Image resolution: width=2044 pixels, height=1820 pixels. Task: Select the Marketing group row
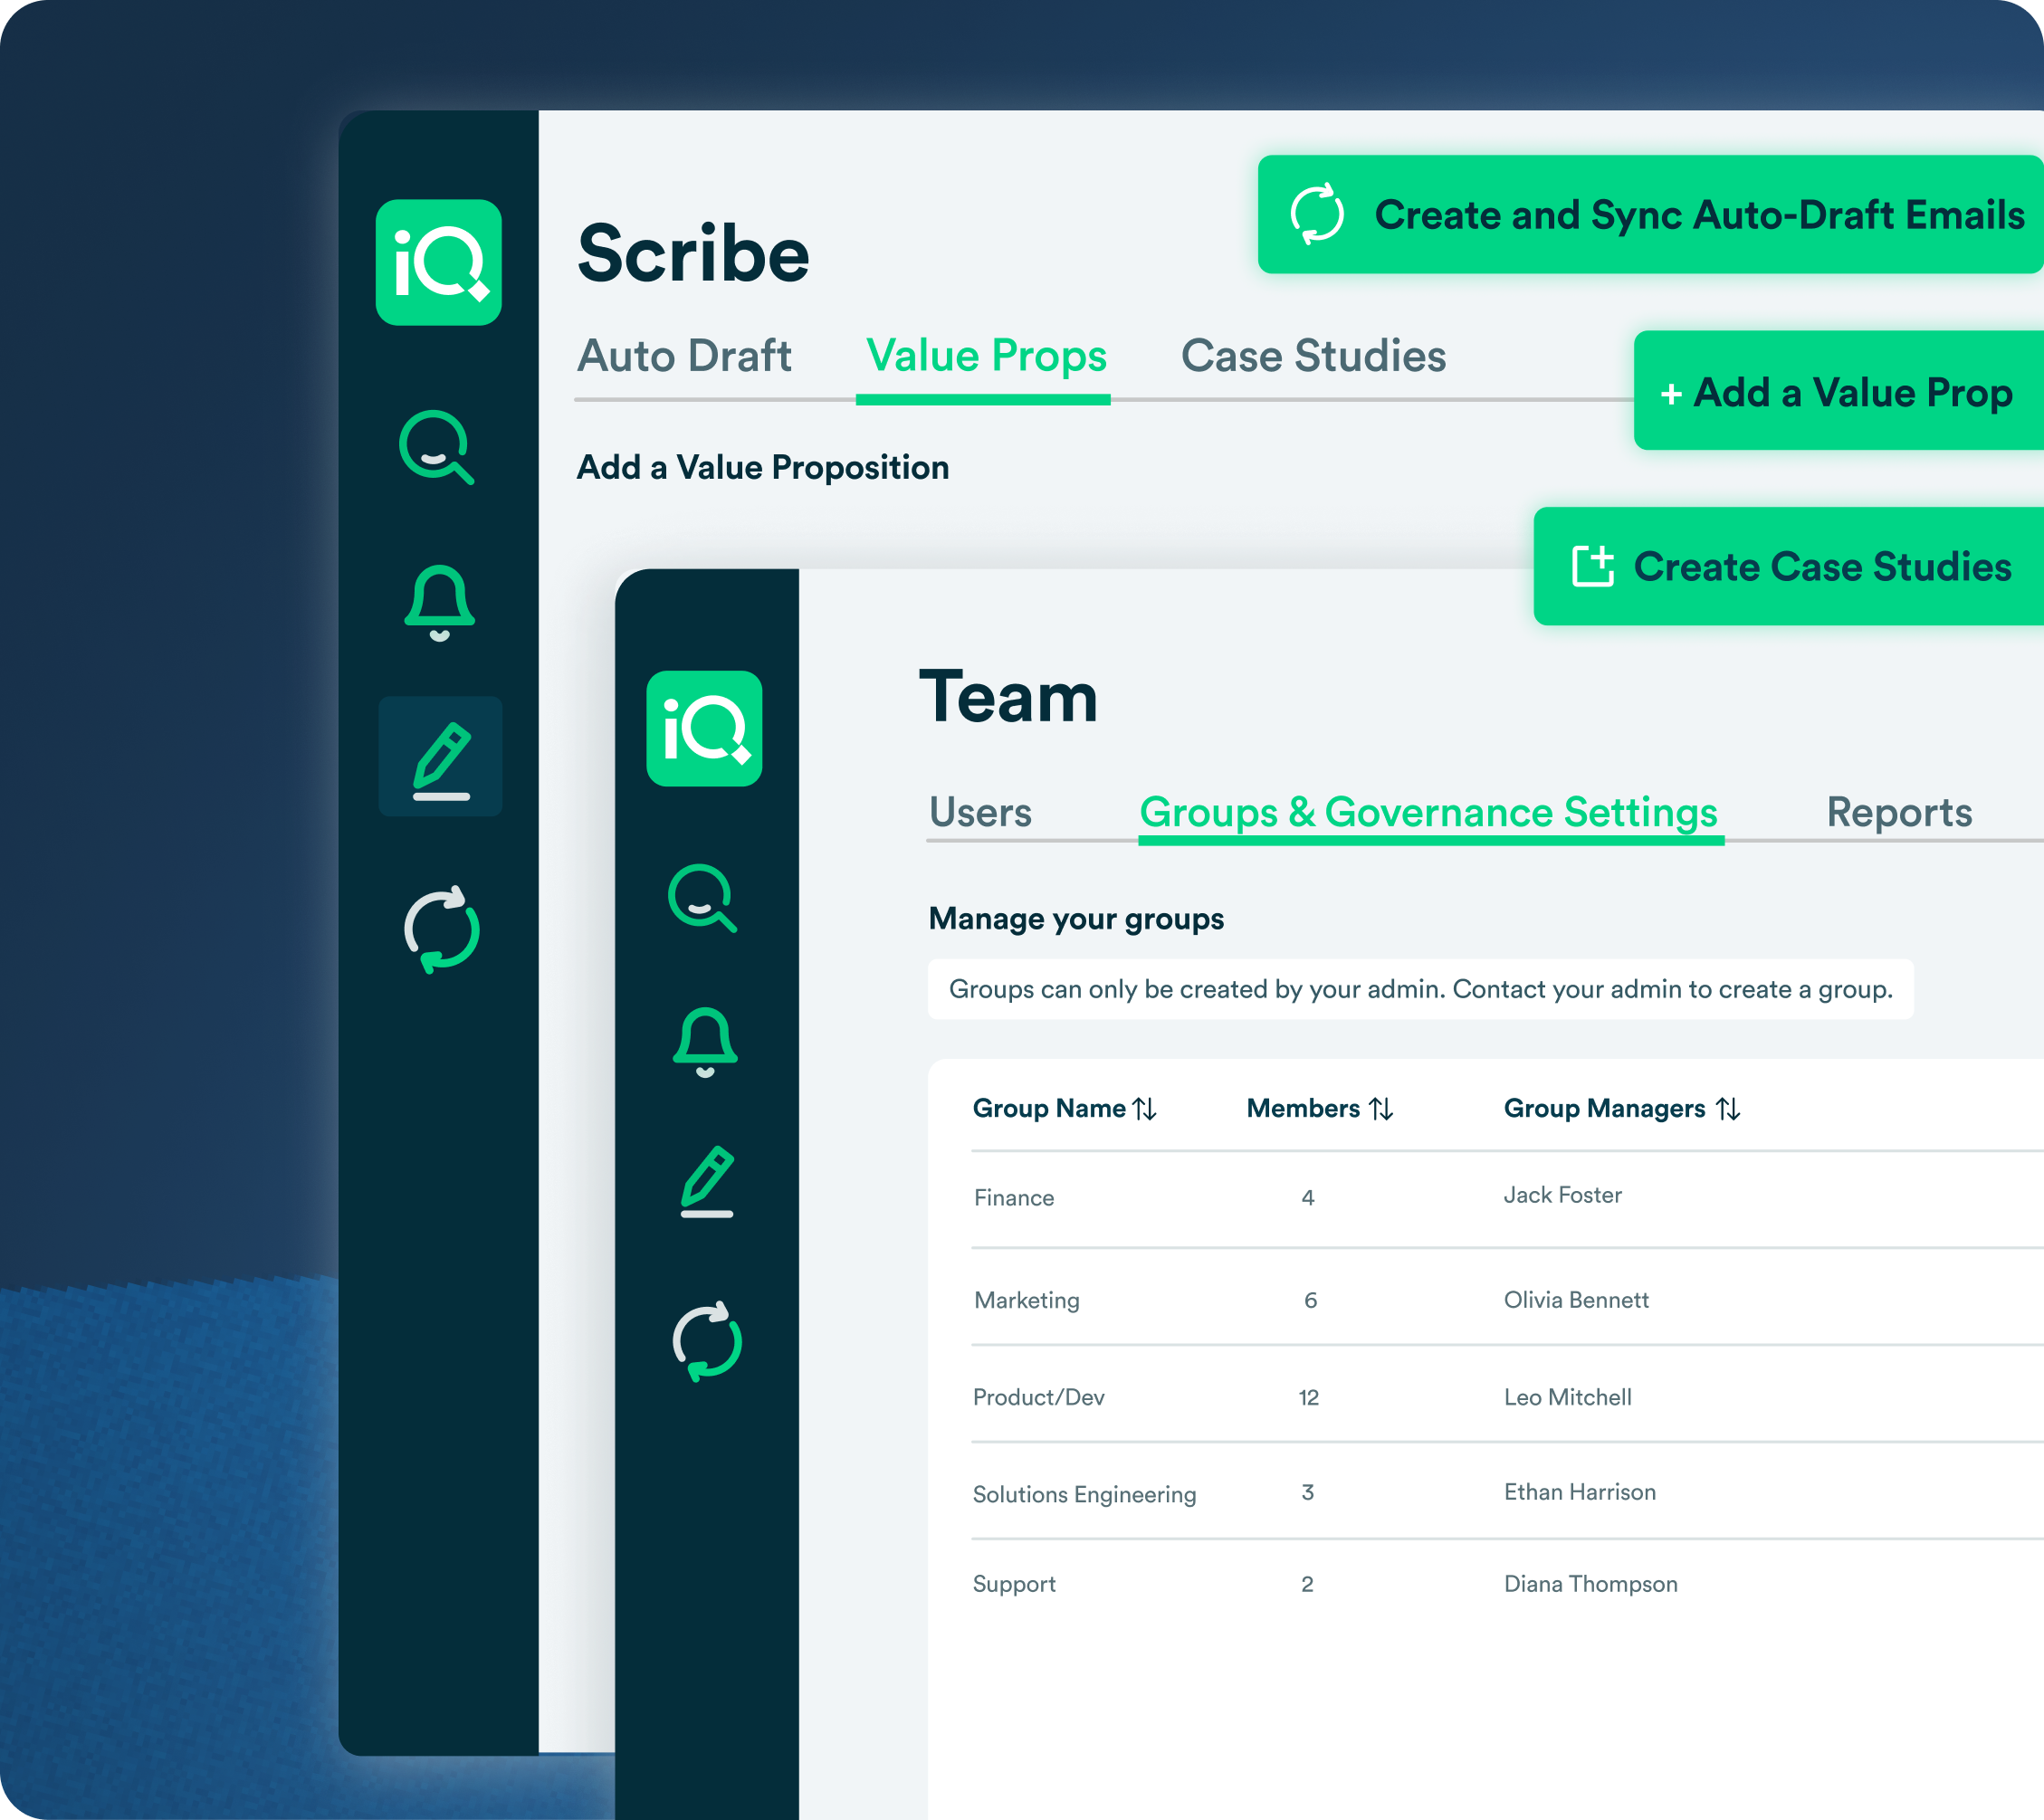pos(1027,1300)
